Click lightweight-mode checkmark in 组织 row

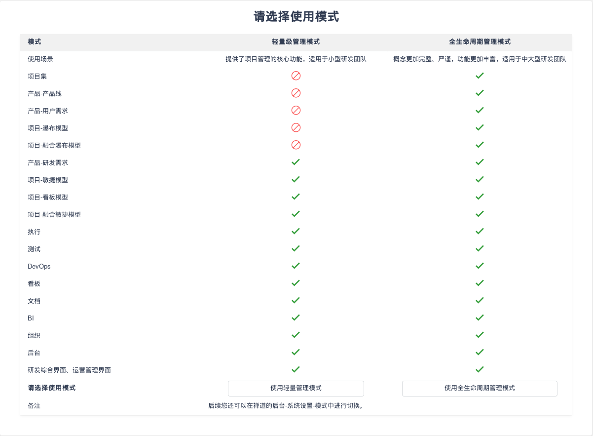coord(296,335)
